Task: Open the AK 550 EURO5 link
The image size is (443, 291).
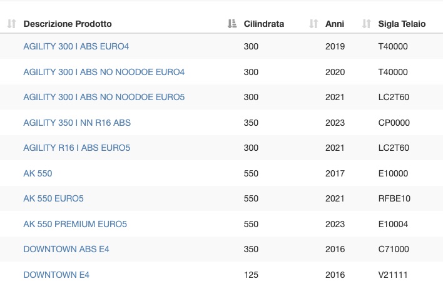Action: (x=53, y=198)
